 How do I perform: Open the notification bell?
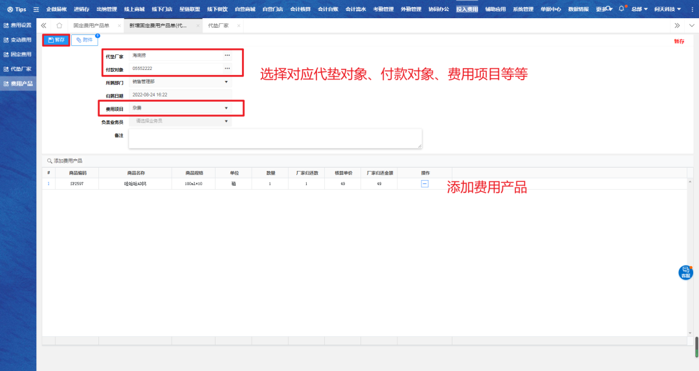coord(621,9)
